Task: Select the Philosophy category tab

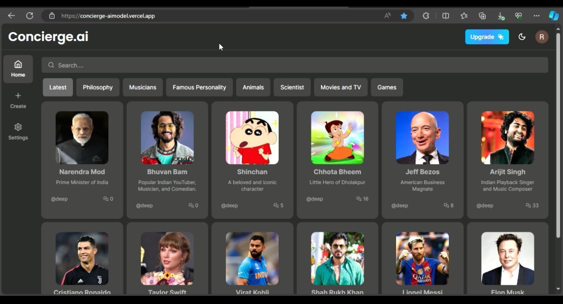Action: click(x=98, y=87)
